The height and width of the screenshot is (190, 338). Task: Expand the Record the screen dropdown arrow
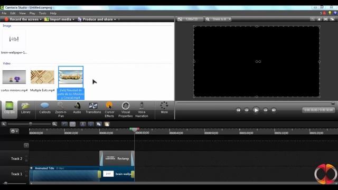click(x=41, y=20)
